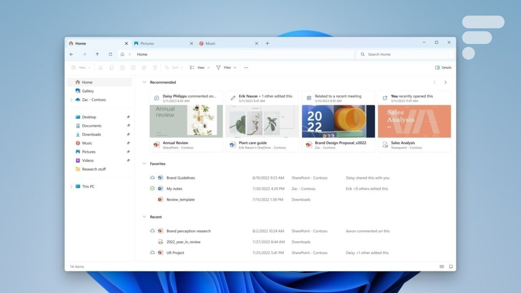
Task: Toggle the Details pane button
Action: pos(444,67)
